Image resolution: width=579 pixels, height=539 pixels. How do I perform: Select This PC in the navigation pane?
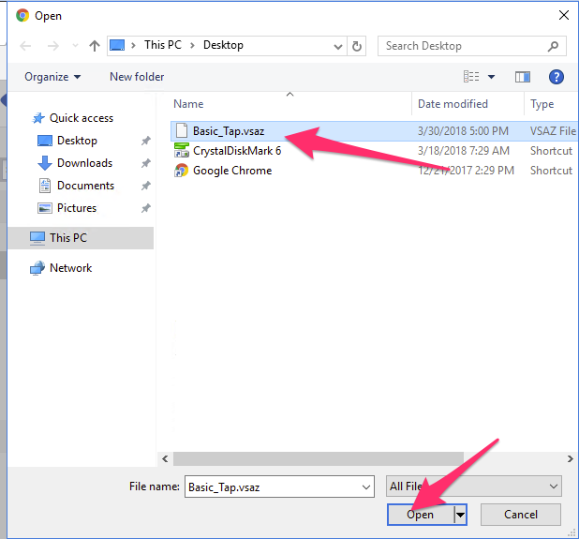click(81, 238)
